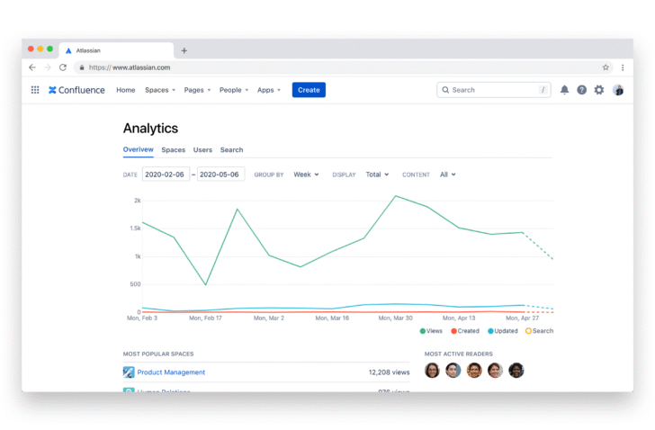Viewport: 655px width, 430px height.
Task: Click the start date field 2020-02-06
Action: coord(166,175)
